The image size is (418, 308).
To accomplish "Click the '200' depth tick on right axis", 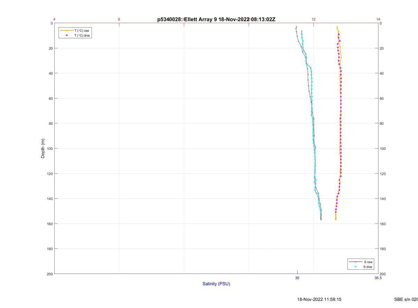I will point(383,274).
